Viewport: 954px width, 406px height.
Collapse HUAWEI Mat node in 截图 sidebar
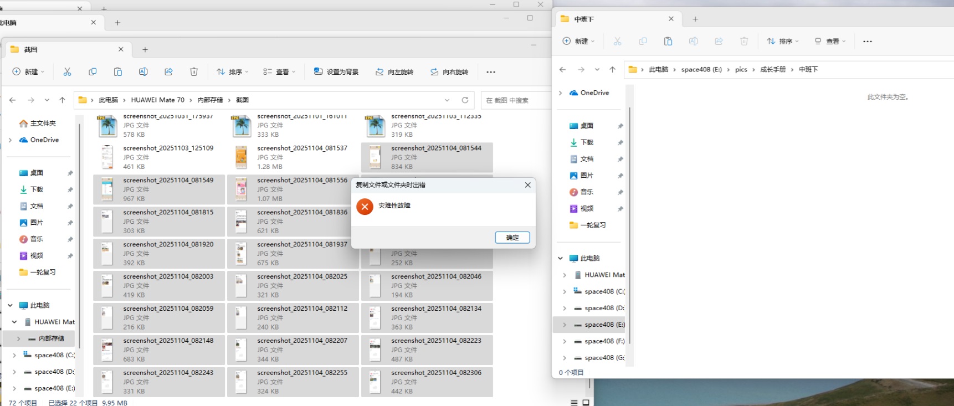tap(14, 322)
